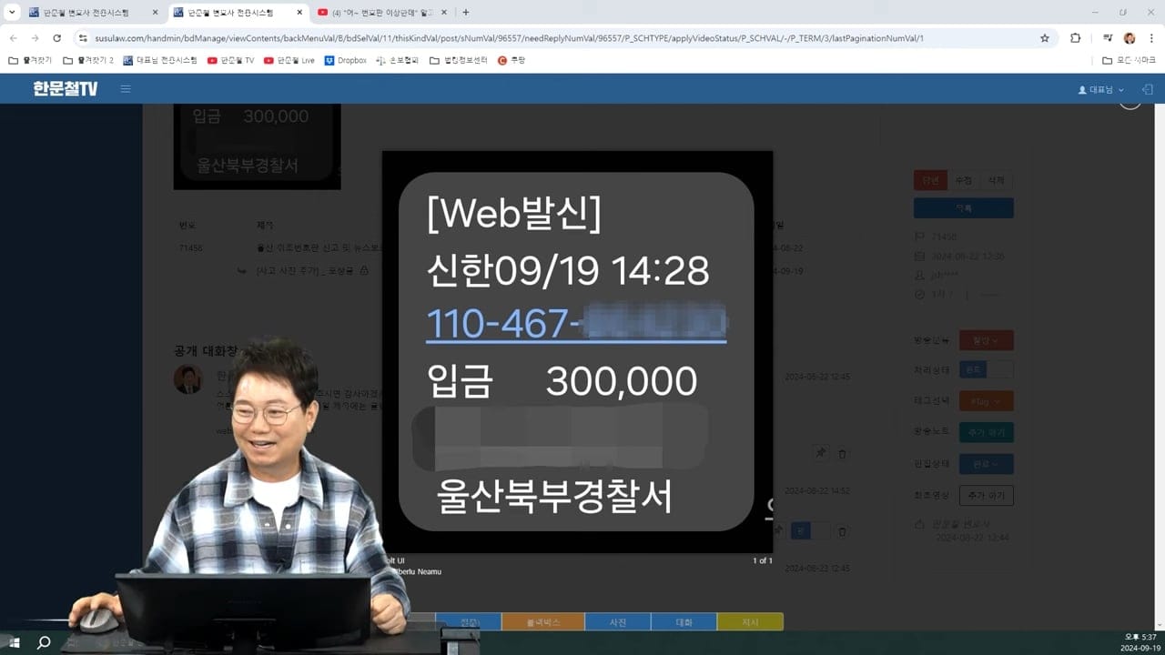Open the hamburger menu beside 한문철TV logo
The height and width of the screenshot is (655, 1165).
coord(126,89)
